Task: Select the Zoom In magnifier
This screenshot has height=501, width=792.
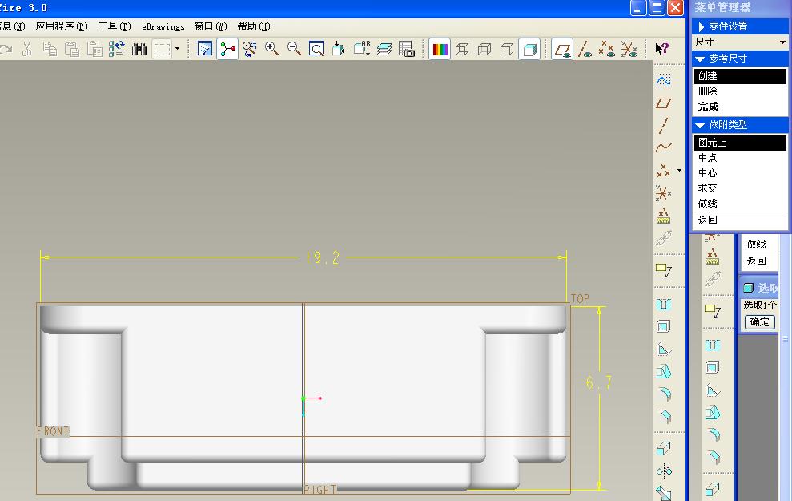Action: tap(271, 49)
